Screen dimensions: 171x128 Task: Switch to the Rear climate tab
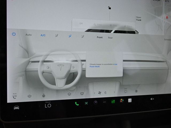pyautogui.click(x=110, y=38)
